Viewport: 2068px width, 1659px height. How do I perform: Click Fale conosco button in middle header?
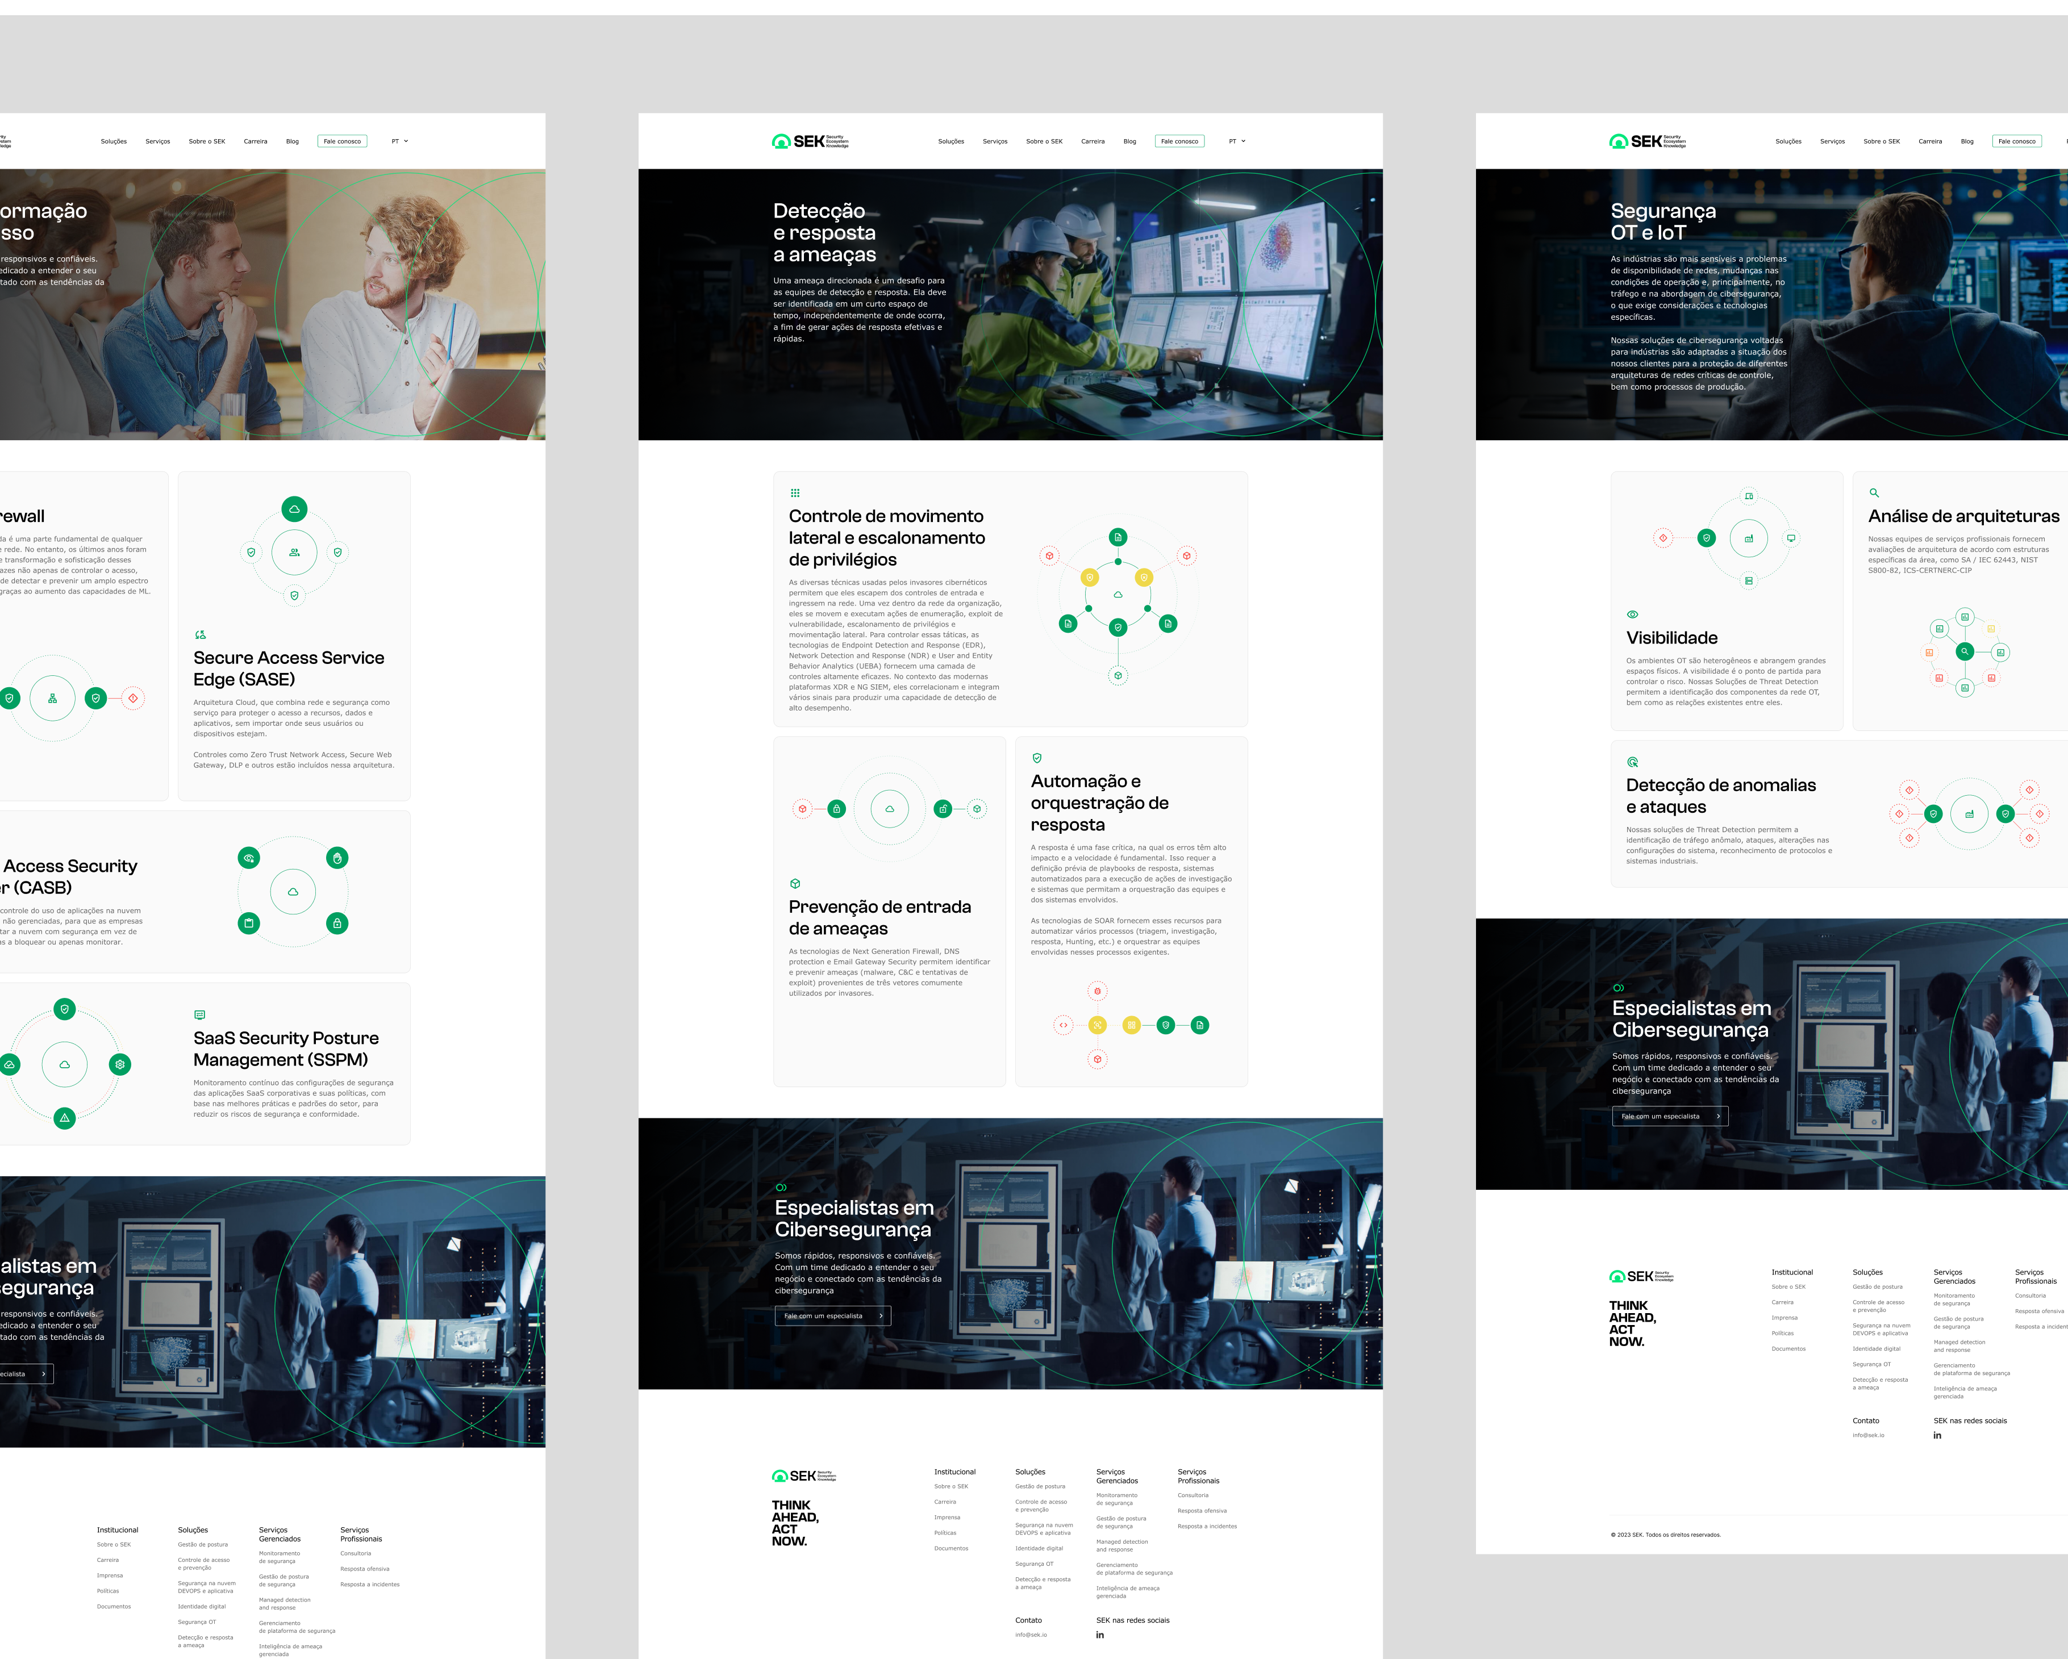pos(1179,141)
